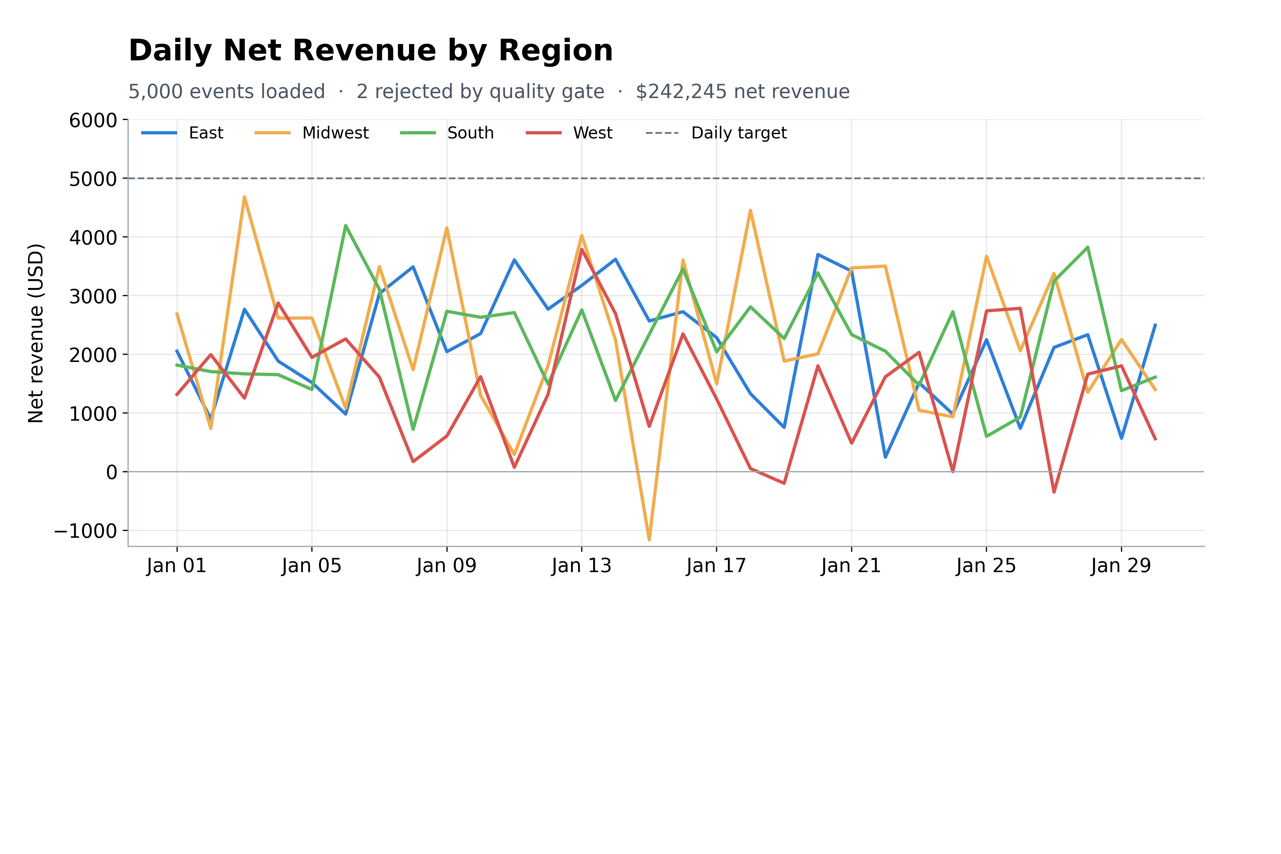Click the East legend label
Viewport: 1281px width, 854px height.
coord(206,133)
